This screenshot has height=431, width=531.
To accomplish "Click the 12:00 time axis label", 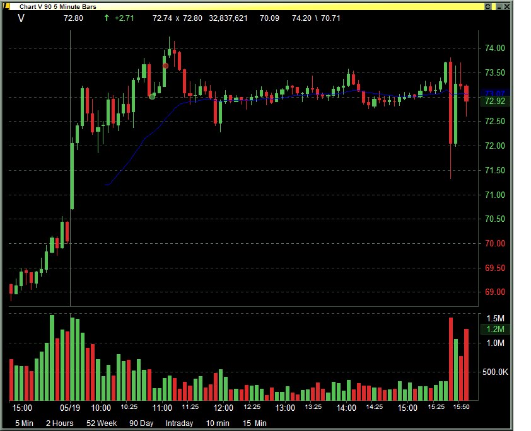I will 223,408.
